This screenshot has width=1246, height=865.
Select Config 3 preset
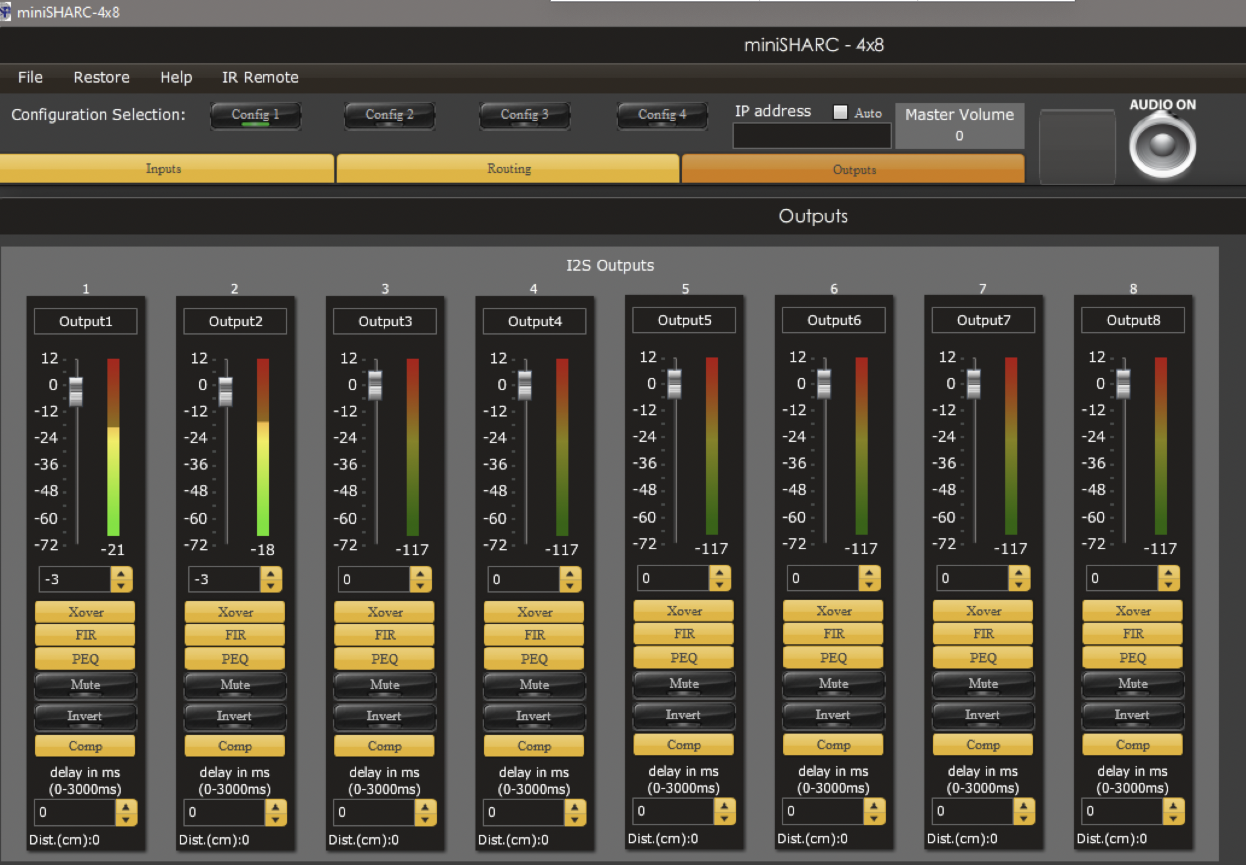point(524,115)
